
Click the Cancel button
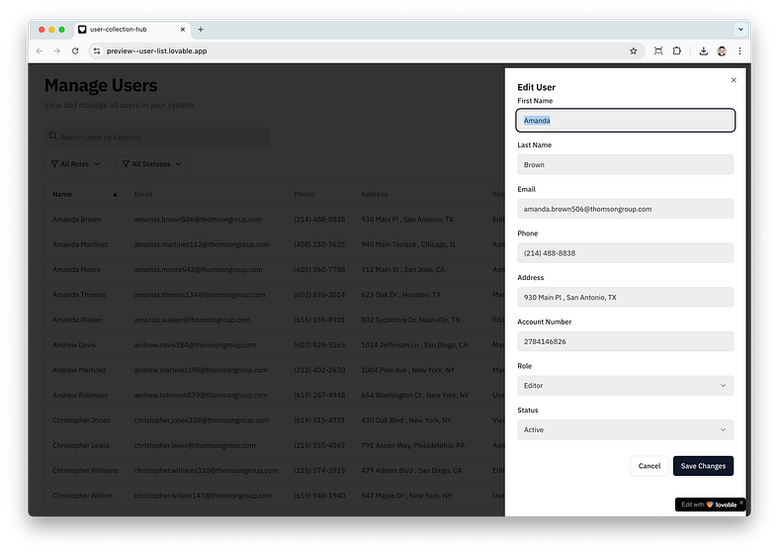[649, 466]
